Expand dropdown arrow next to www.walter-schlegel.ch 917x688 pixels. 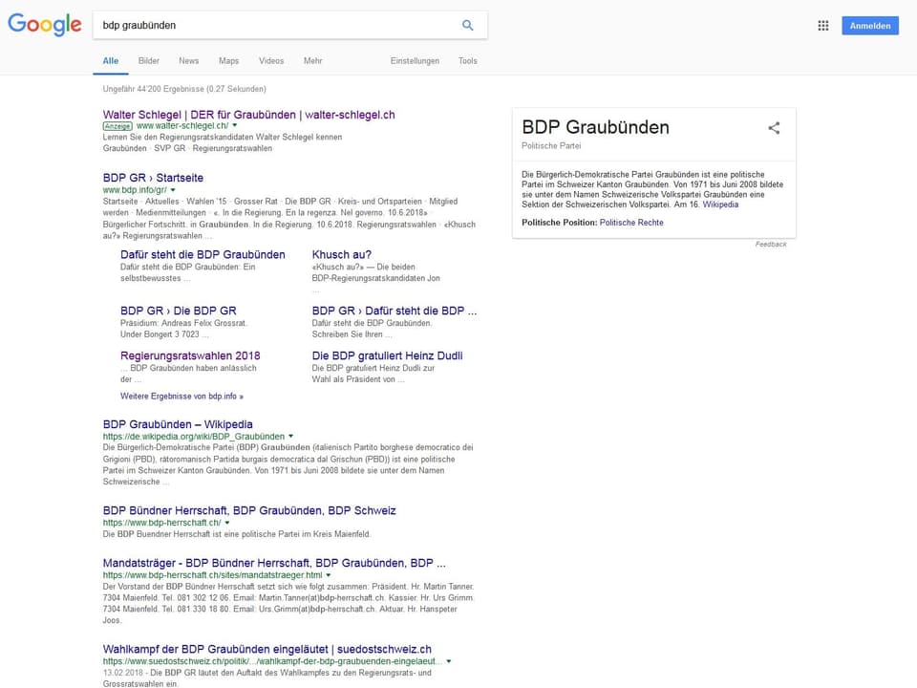(235, 125)
